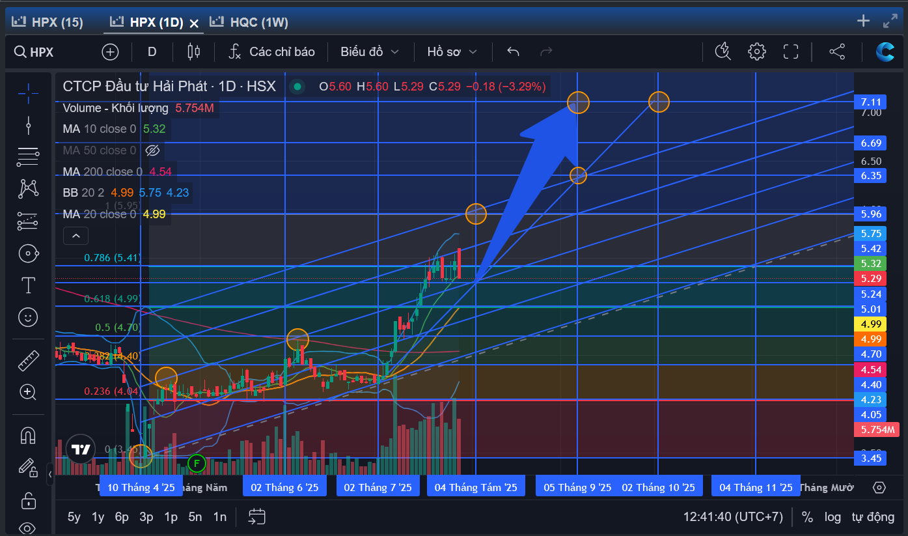Open the Biểu đồ dropdown
The image size is (908, 536).
pos(370,52)
